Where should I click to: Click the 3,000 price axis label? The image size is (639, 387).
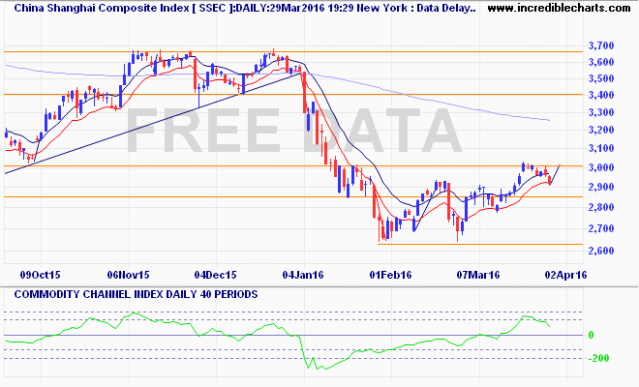coord(601,167)
